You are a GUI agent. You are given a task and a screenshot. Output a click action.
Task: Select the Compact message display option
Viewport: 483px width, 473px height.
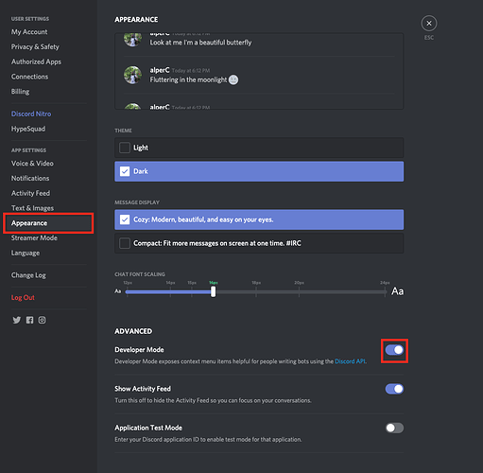(259, 243)
